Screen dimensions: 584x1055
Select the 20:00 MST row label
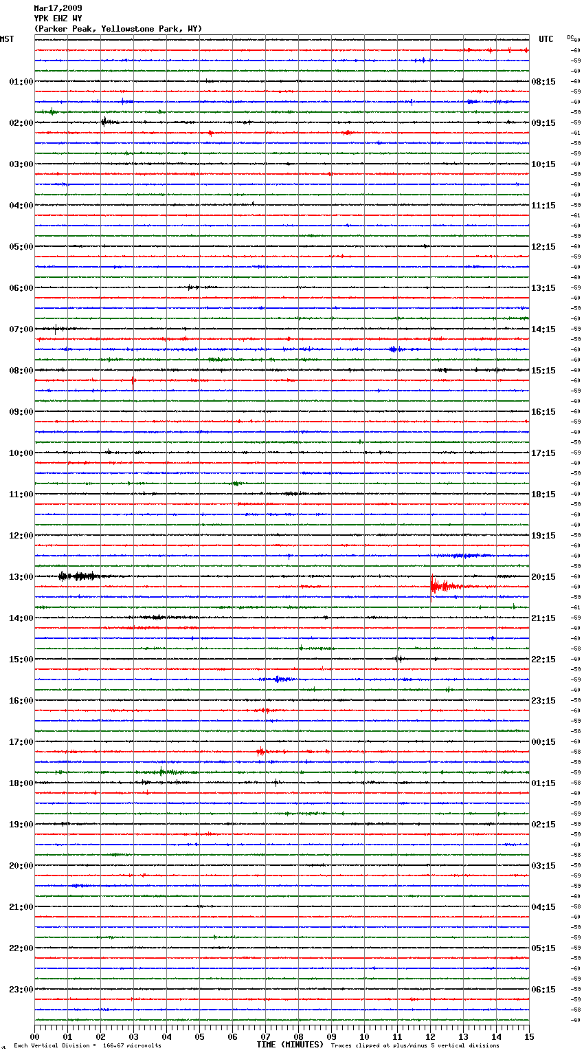pyautogui.click(x=21, y=866)
